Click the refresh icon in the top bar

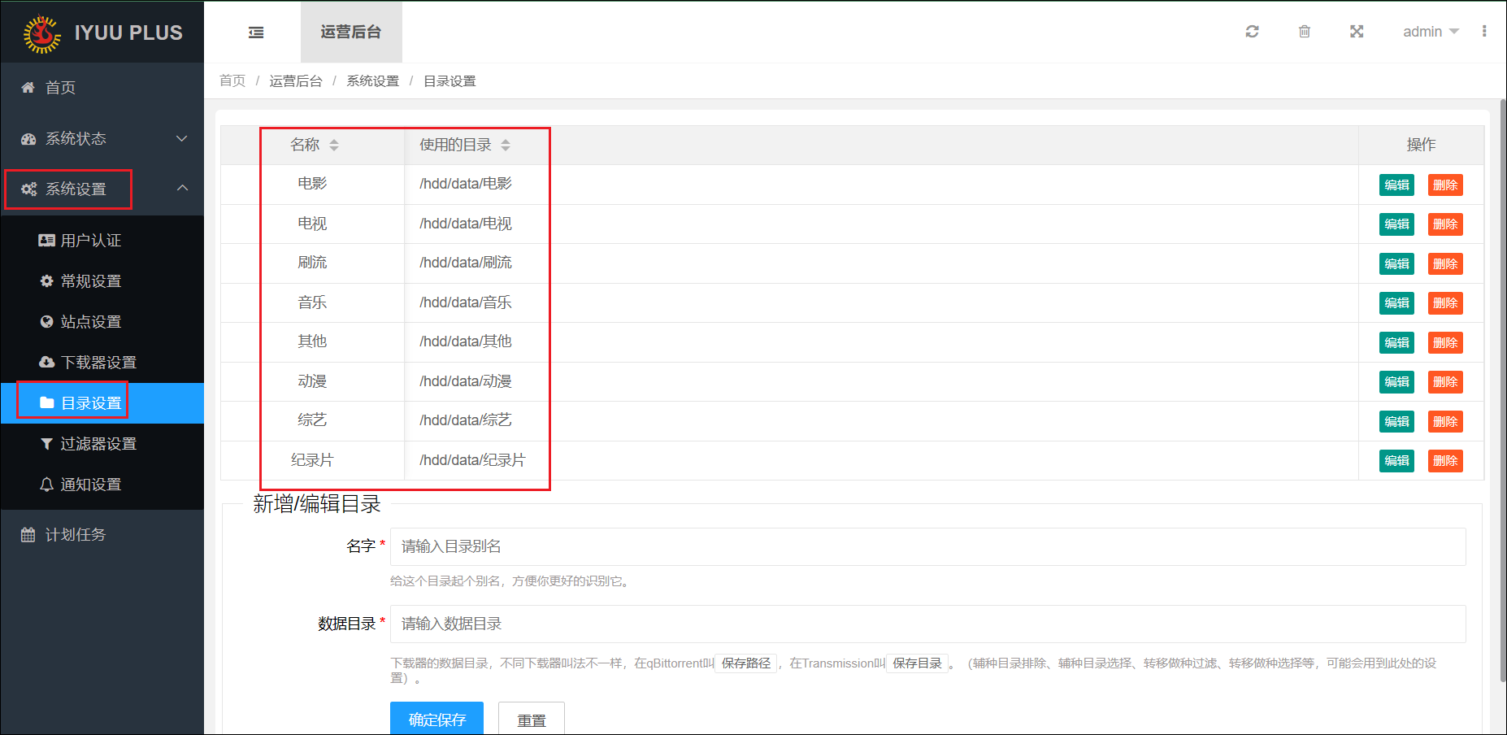point(1252,32)
